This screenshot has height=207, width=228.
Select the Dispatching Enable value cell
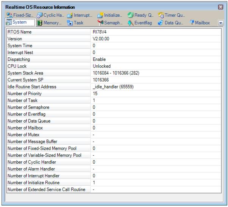(99, 59)
